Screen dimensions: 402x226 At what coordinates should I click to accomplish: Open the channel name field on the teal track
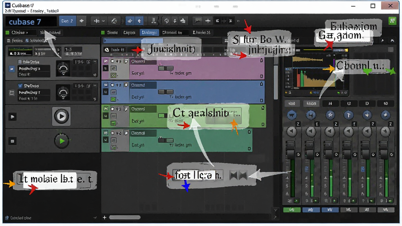143,133
